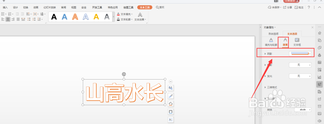Switch to the 切换 ribbon tab

pyautogui.click(x=26, y=7)
